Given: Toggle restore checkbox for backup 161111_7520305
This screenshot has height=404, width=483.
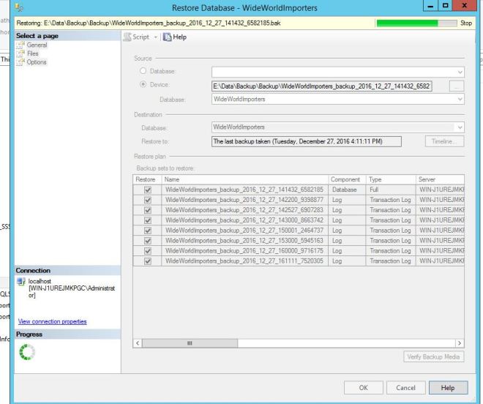Looking at the screenshot, I should [x=148, y=261].
